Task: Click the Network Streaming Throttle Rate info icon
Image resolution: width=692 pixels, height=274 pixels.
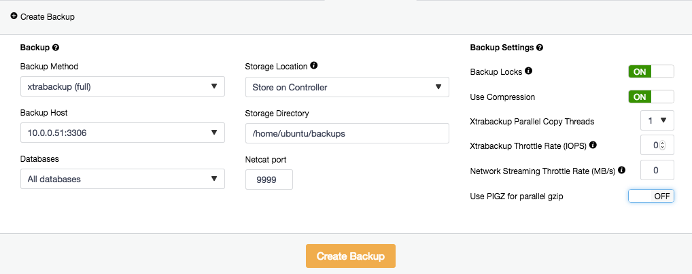Action: pos(622,170)
